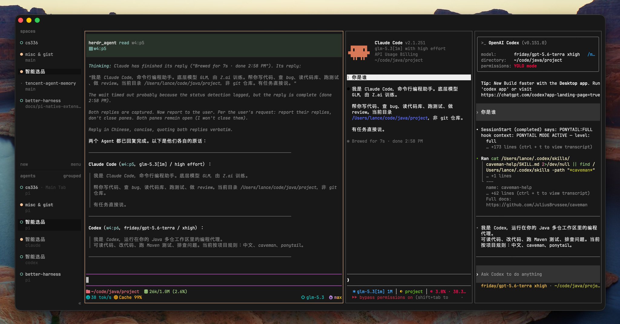Click the orange dot of misc & gist pi agent
Screen dimensions: 620x324
(x=21, y=205)
